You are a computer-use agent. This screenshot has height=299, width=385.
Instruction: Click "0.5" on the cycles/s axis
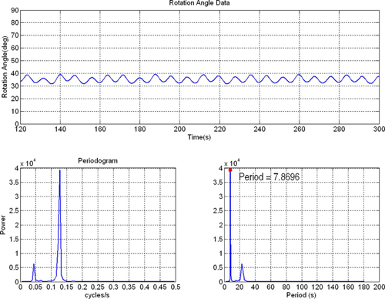click(x=176, y=287)
